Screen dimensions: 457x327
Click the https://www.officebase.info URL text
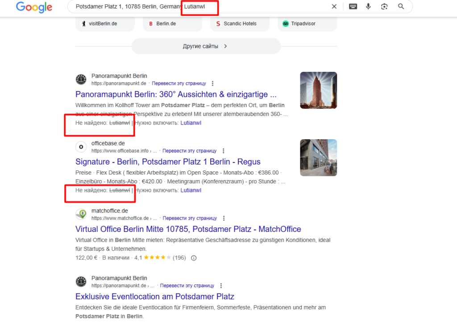tap(120, 151)
